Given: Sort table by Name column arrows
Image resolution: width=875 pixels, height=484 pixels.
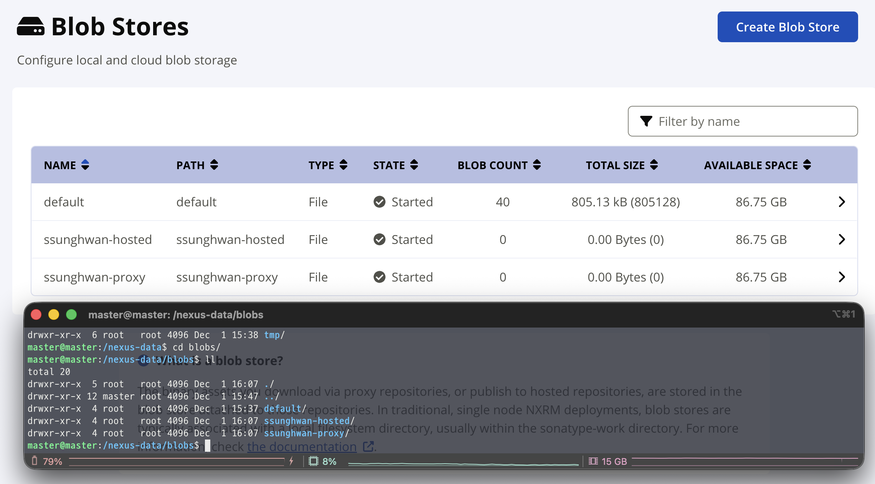Looking at the screenshot, I should (85, 165).
